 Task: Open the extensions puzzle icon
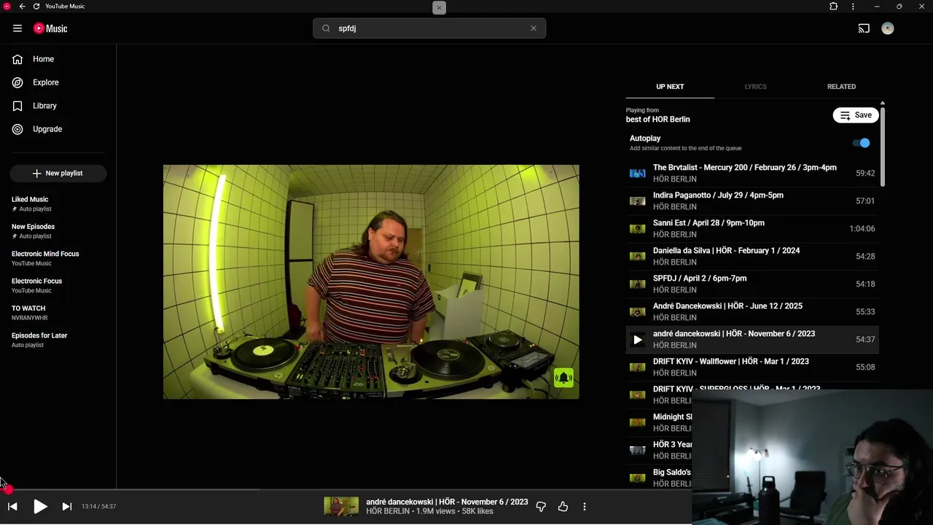pyautogui.click(x=834, y=7)
